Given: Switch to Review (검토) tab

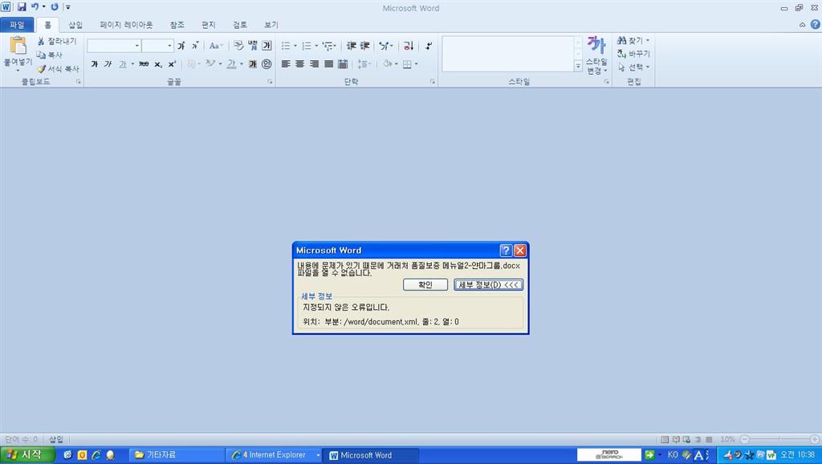Looking at the screenshot, I should 240,25.
